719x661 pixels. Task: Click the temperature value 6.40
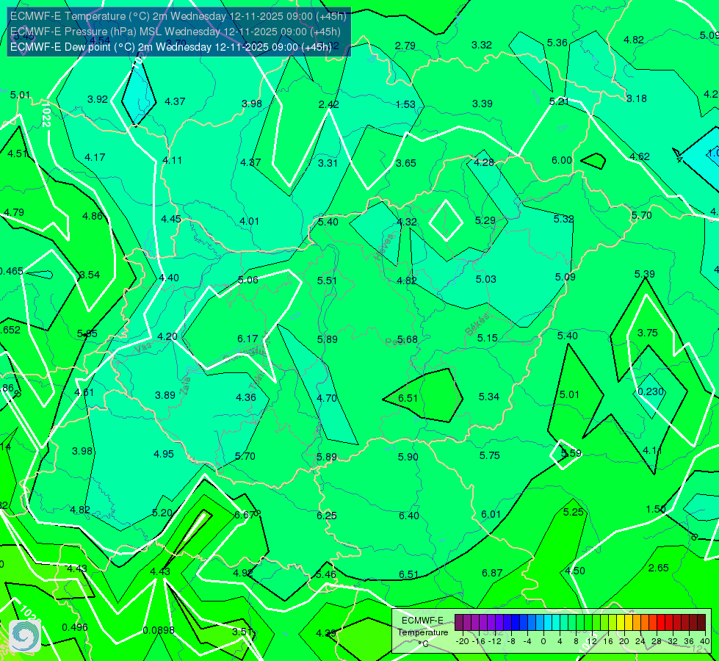coord(408,516)
